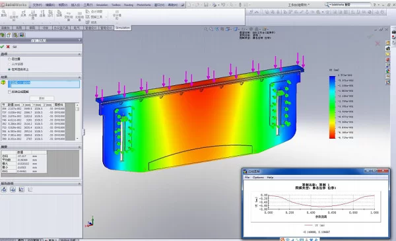
Task: Toggle the checkbox below the results selection box
Action: coord(10,92)
